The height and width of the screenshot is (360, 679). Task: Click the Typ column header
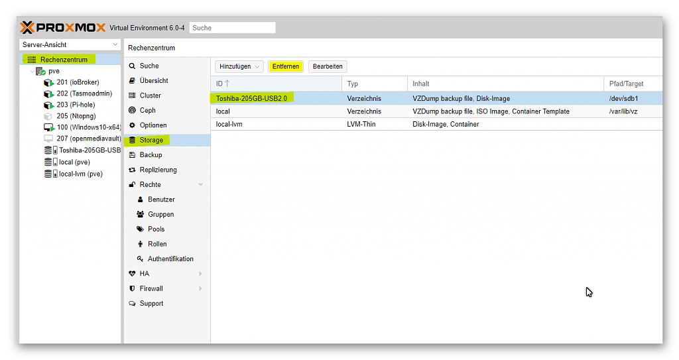pos(375,84)
